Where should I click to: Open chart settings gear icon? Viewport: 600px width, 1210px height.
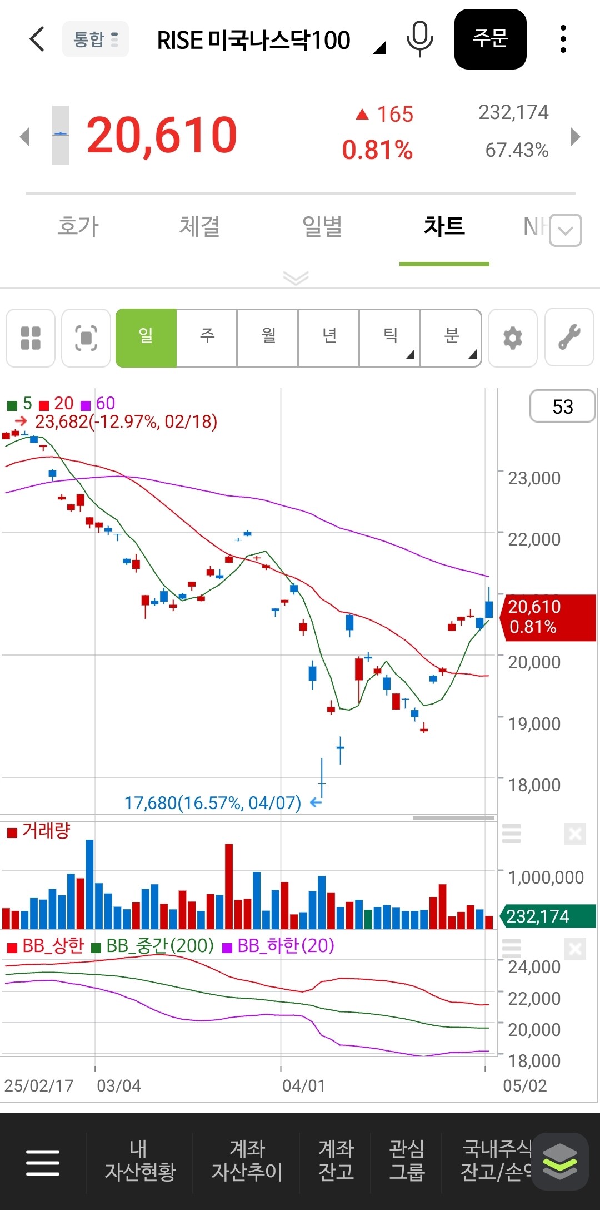coord(513,338)
